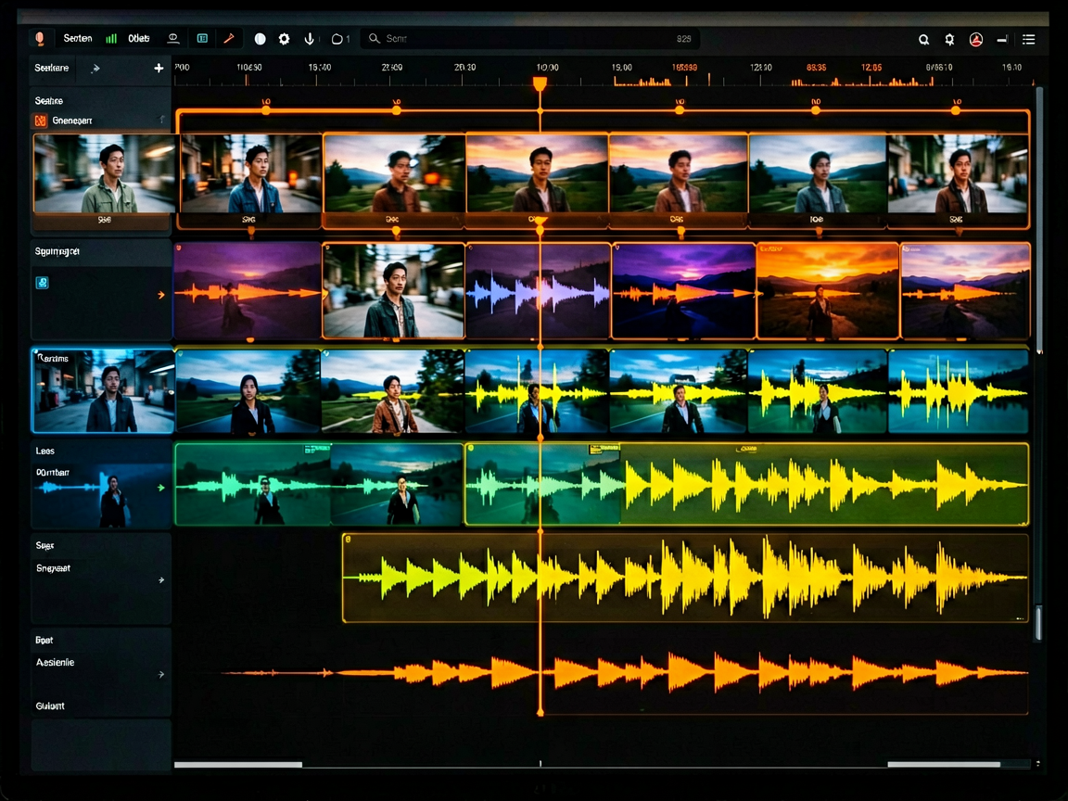
Task: Open the Otlets tab in the toolbar
Action: [139, 38]
